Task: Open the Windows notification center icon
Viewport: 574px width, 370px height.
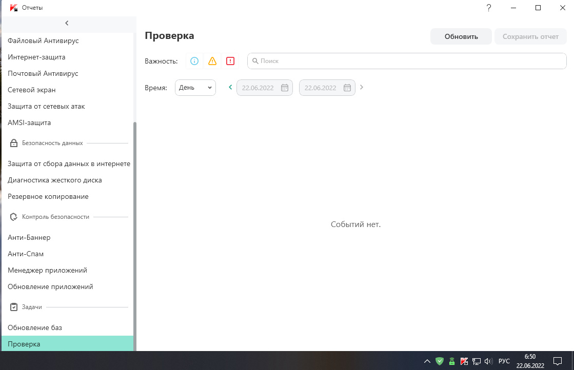Action: point(558,361)
